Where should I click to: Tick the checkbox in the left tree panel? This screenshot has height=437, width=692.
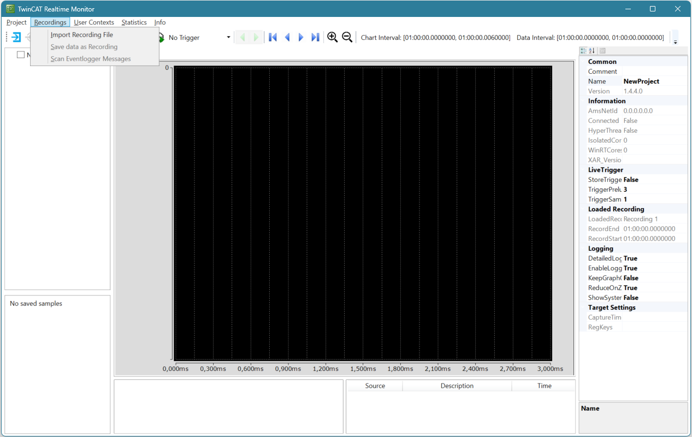(x=21, y=55)
